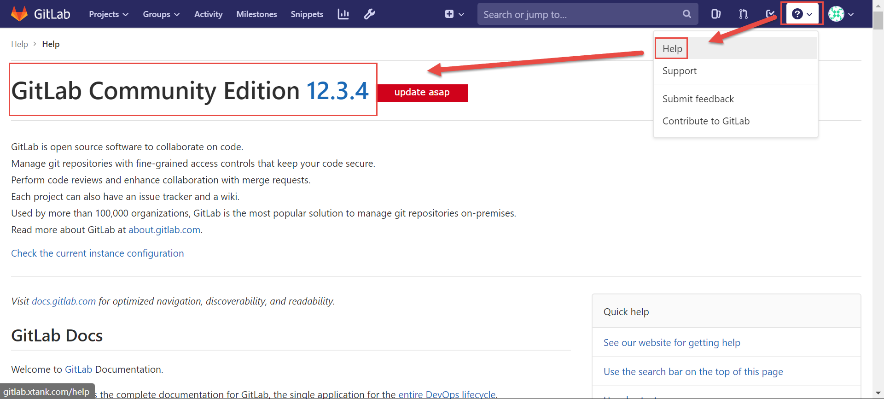
Task: Open the Merge requests icon
Action: tap(743, 14)
